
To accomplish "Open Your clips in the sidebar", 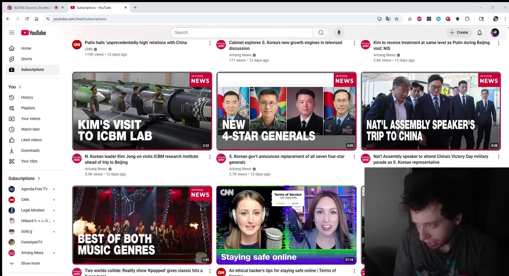I will tap(33, 161).
